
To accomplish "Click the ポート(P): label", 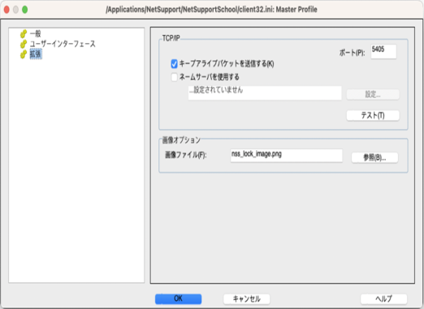I will pyautogui.click(x=352, y=53).
